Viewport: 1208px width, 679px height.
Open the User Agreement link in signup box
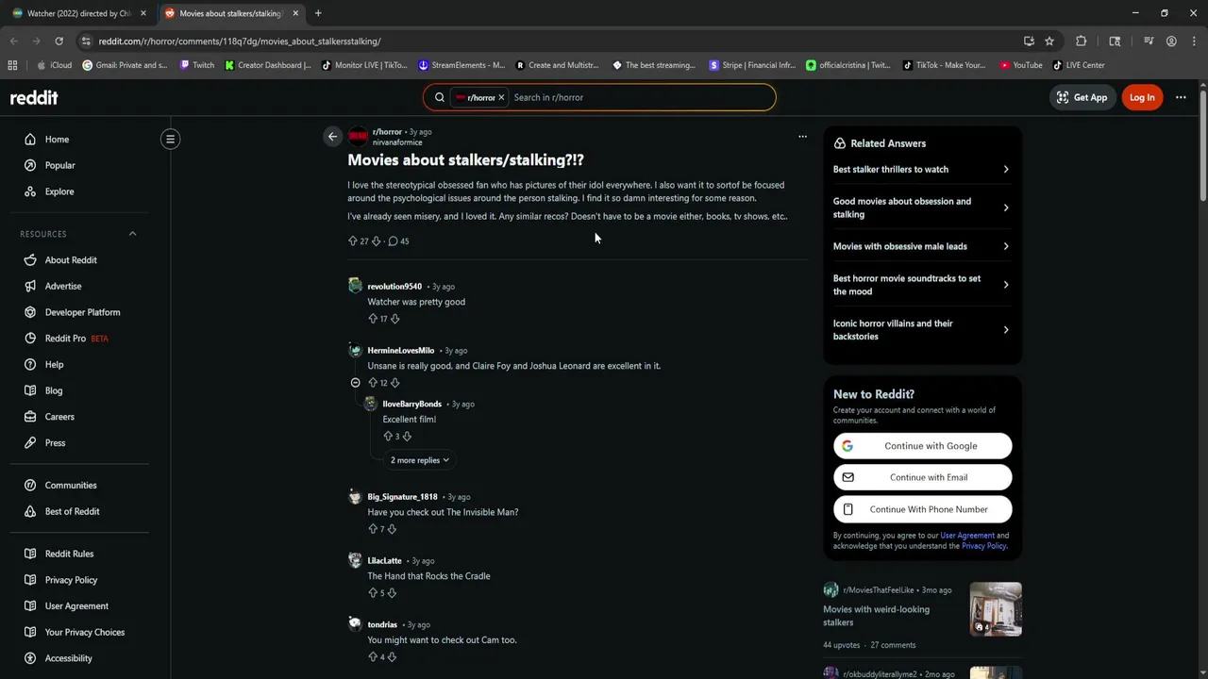967,536
